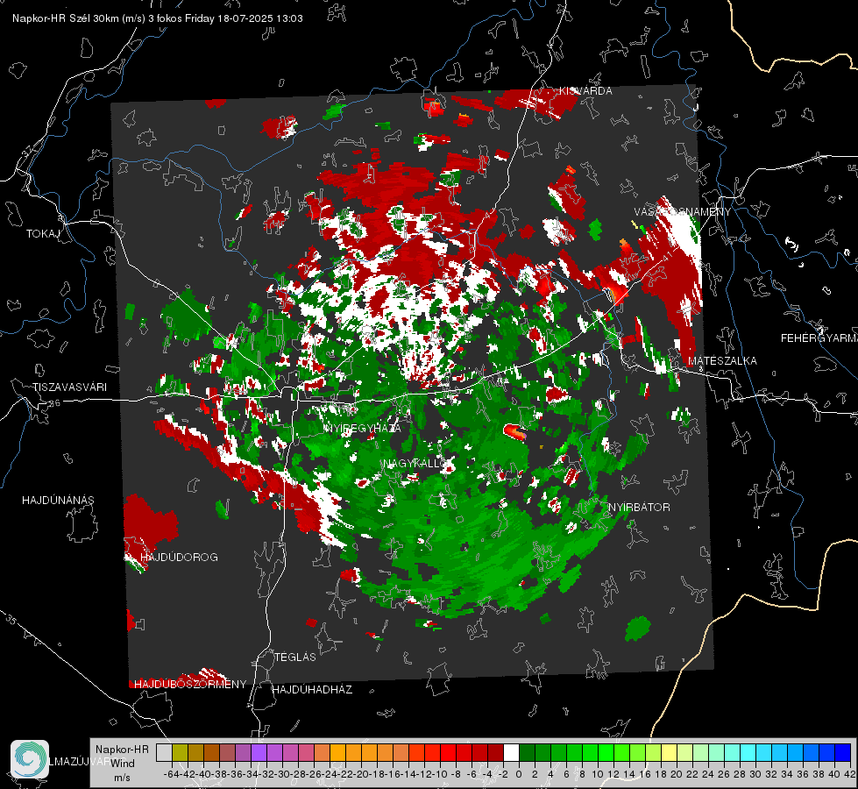Click the title text 'Napkor-HR Szél 30km (m/s)'
This screenshot has width=858, height=789.
79,18
